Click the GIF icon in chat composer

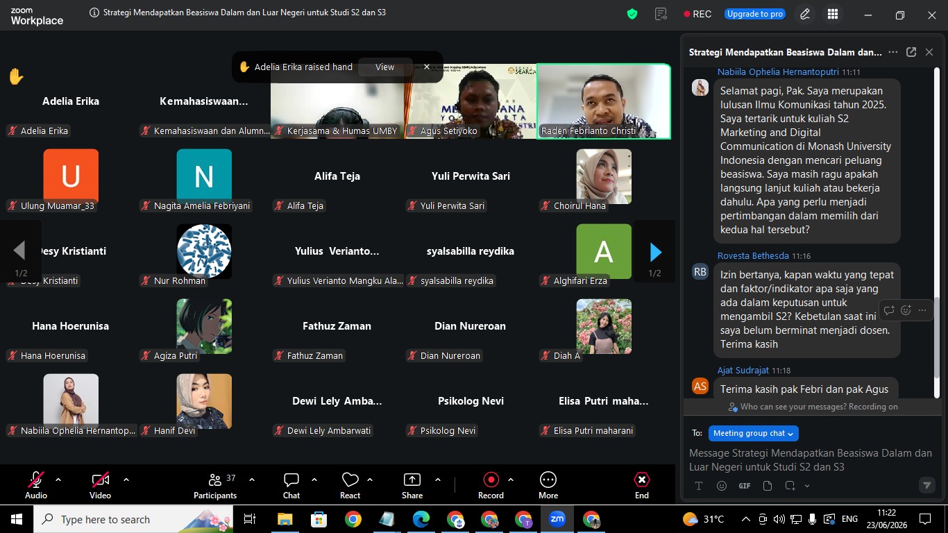point(745,486)
